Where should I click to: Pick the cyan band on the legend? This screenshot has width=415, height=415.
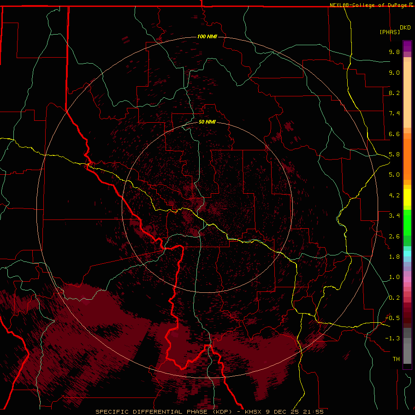click(407, 253)
